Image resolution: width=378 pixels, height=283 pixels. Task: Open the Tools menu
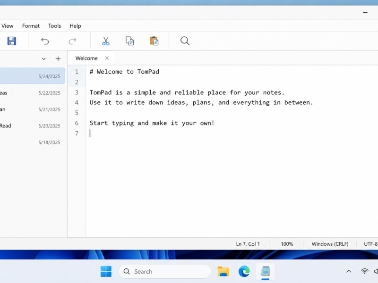[x=54, y=26]
